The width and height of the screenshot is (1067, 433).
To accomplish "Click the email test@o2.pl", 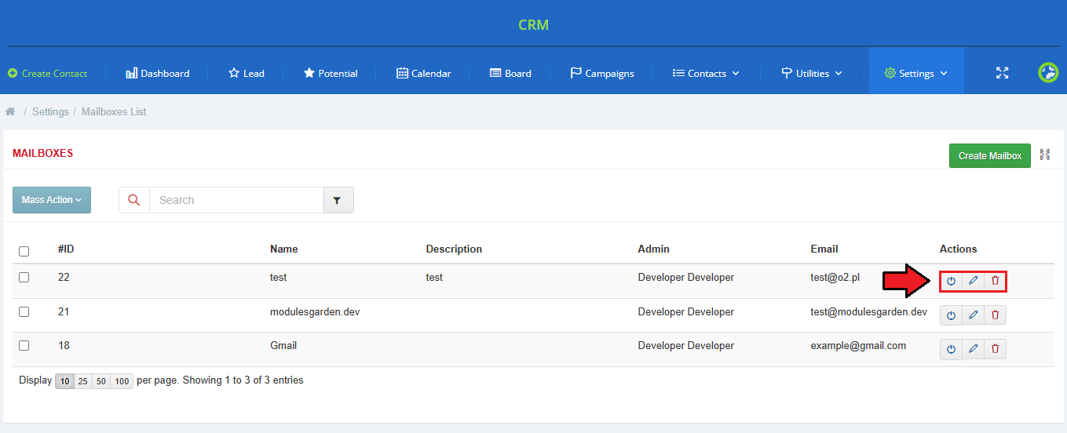I will click(x=835, y=277).
